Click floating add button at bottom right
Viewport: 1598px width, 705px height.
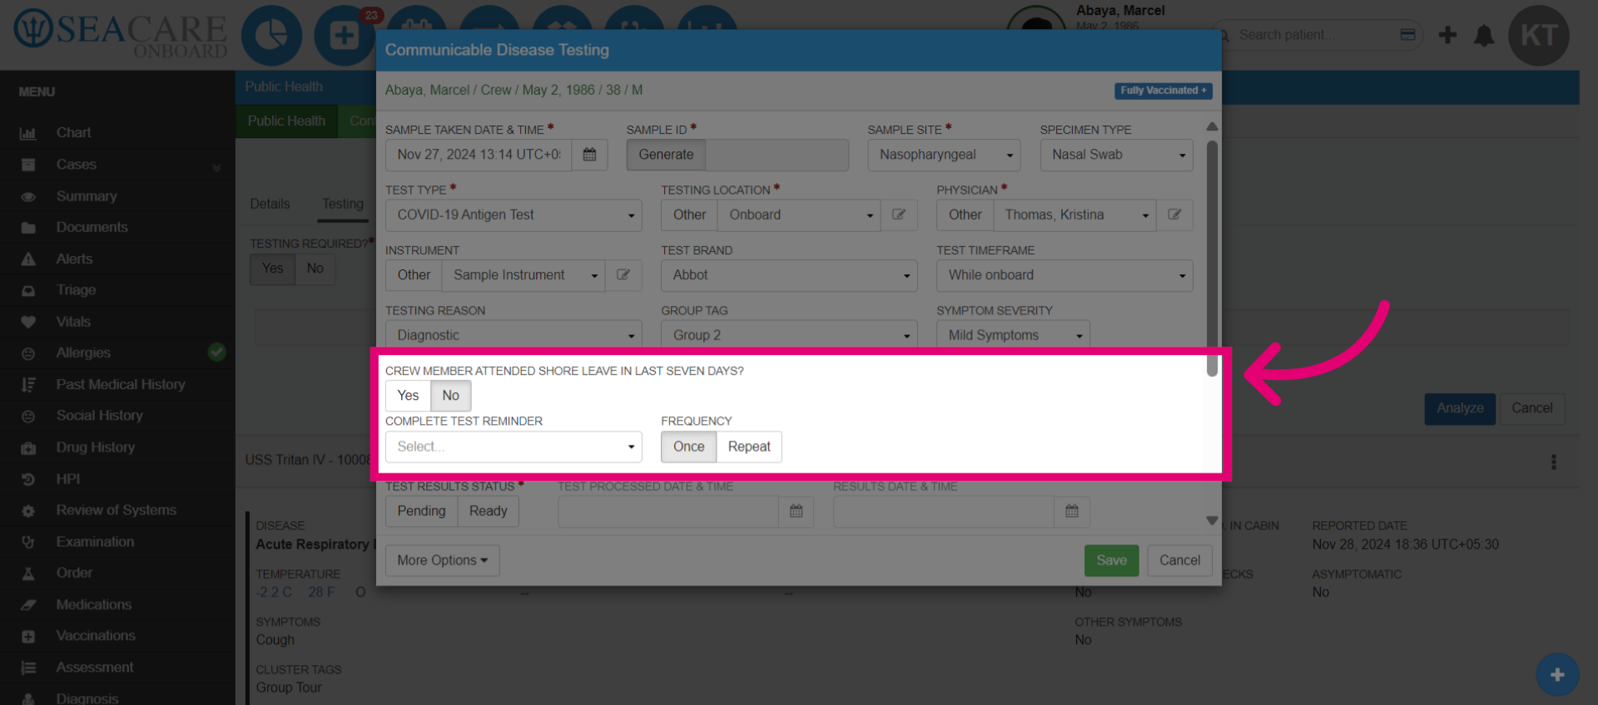click(1557, 674)
